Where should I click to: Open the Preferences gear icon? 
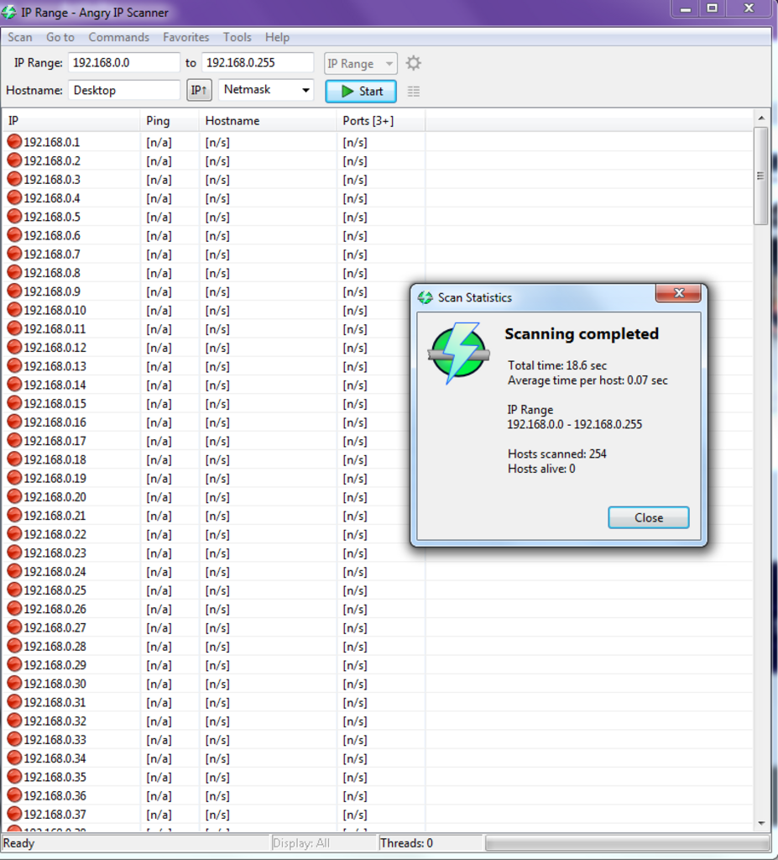[x=414, y=63]
